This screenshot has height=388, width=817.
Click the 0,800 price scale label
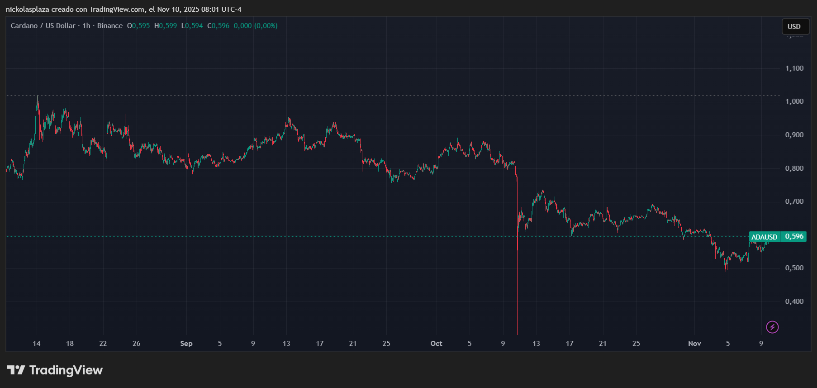(x=794, y=168)
